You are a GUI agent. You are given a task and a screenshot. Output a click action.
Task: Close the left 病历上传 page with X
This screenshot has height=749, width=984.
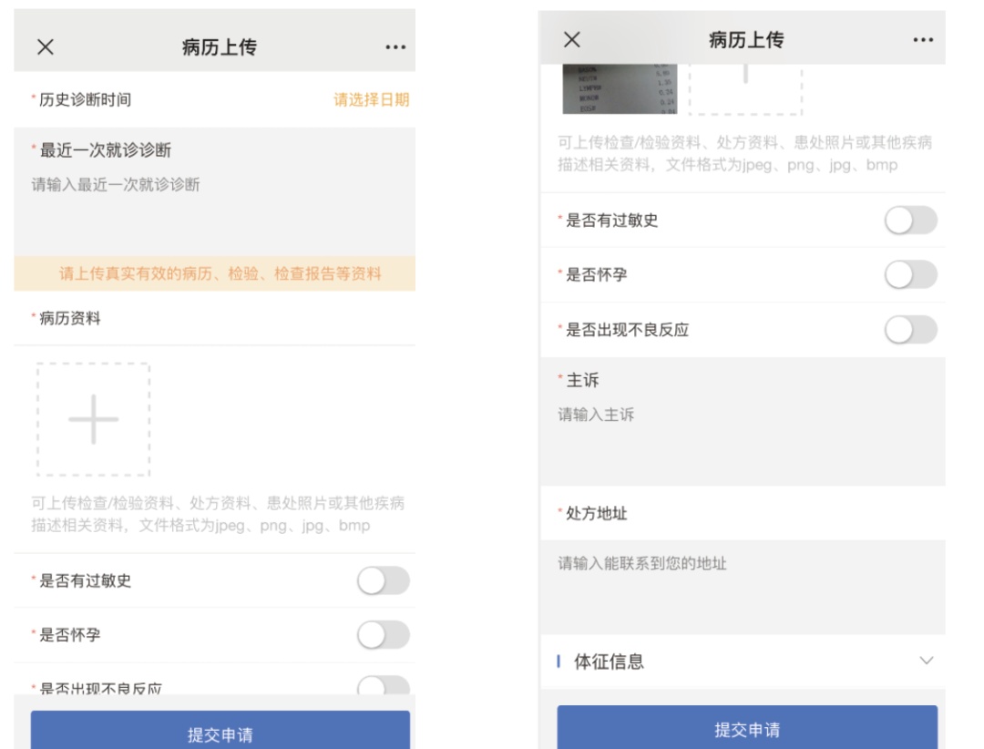pos(45,48)
